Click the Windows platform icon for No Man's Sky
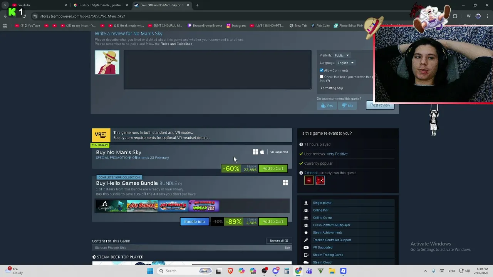The height and width of the screenshot is (277, 493). (255, 152)
